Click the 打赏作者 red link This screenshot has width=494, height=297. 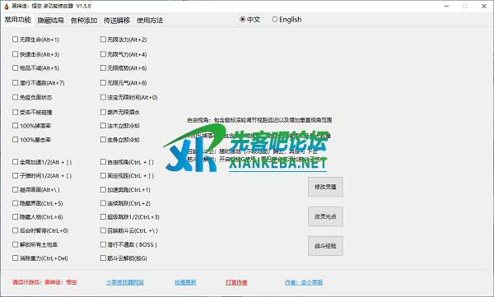pos(236,282)
